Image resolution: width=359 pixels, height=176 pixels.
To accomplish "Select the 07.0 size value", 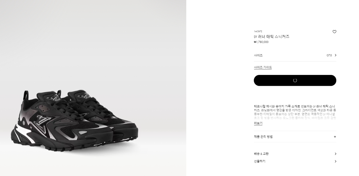I will 329,55.
